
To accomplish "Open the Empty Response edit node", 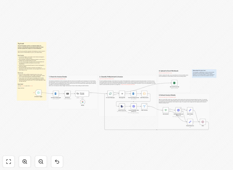I will (x=190, y=122).
